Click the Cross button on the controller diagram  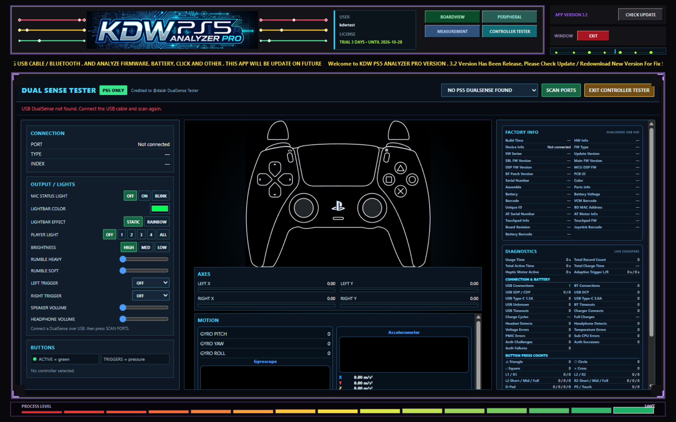pos(401,191)
